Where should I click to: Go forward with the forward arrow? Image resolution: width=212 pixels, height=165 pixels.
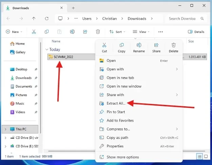click(x=21, y=18)
